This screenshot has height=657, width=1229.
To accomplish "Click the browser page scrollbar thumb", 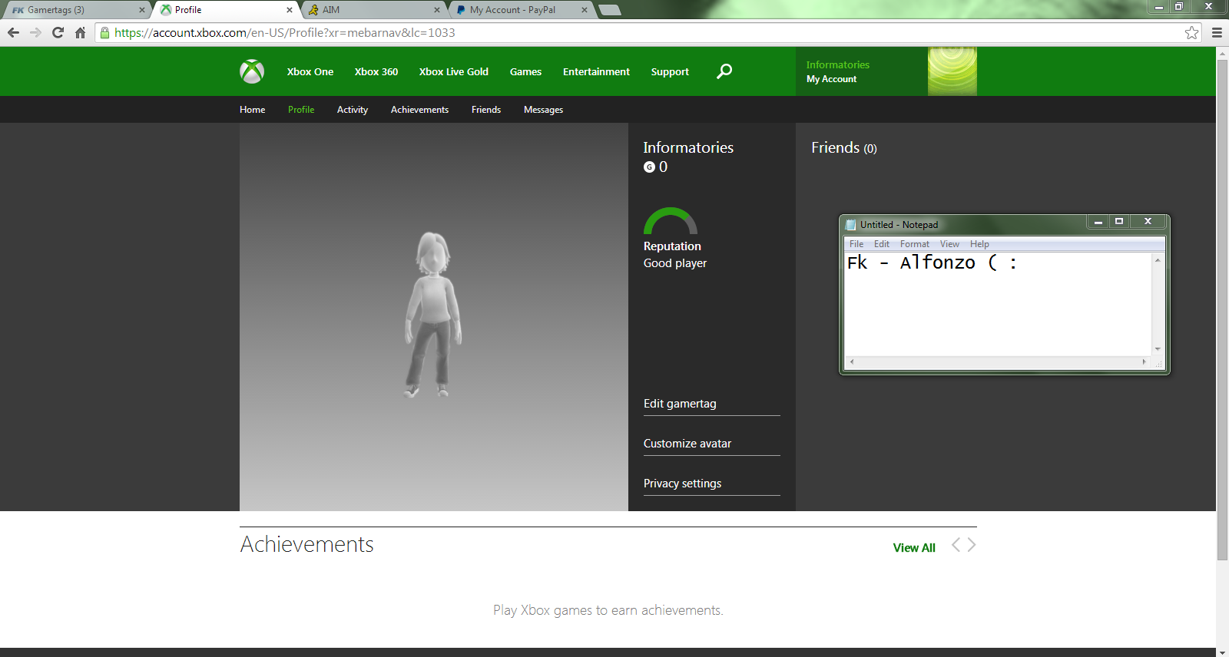I will 1222,309.
